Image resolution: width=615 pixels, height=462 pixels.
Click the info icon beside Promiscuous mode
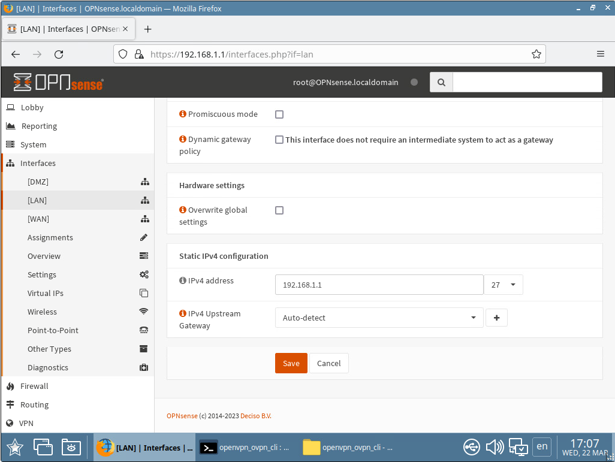click(x=183, y=114)
